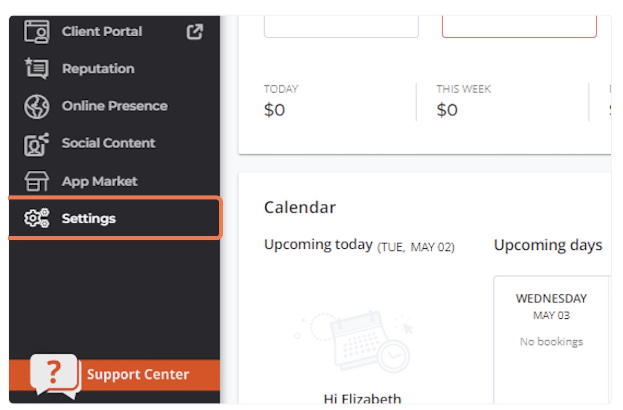This screenshot has width=623, height=410.
Task: Select the Calendar section header
Action: 300,207
